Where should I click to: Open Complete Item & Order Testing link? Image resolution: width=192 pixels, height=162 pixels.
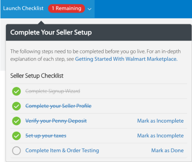click(x=62, y=151)
